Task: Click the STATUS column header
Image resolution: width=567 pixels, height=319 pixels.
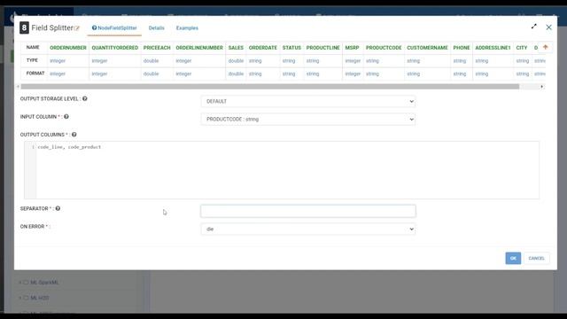Action: click(x=291, y=47)
